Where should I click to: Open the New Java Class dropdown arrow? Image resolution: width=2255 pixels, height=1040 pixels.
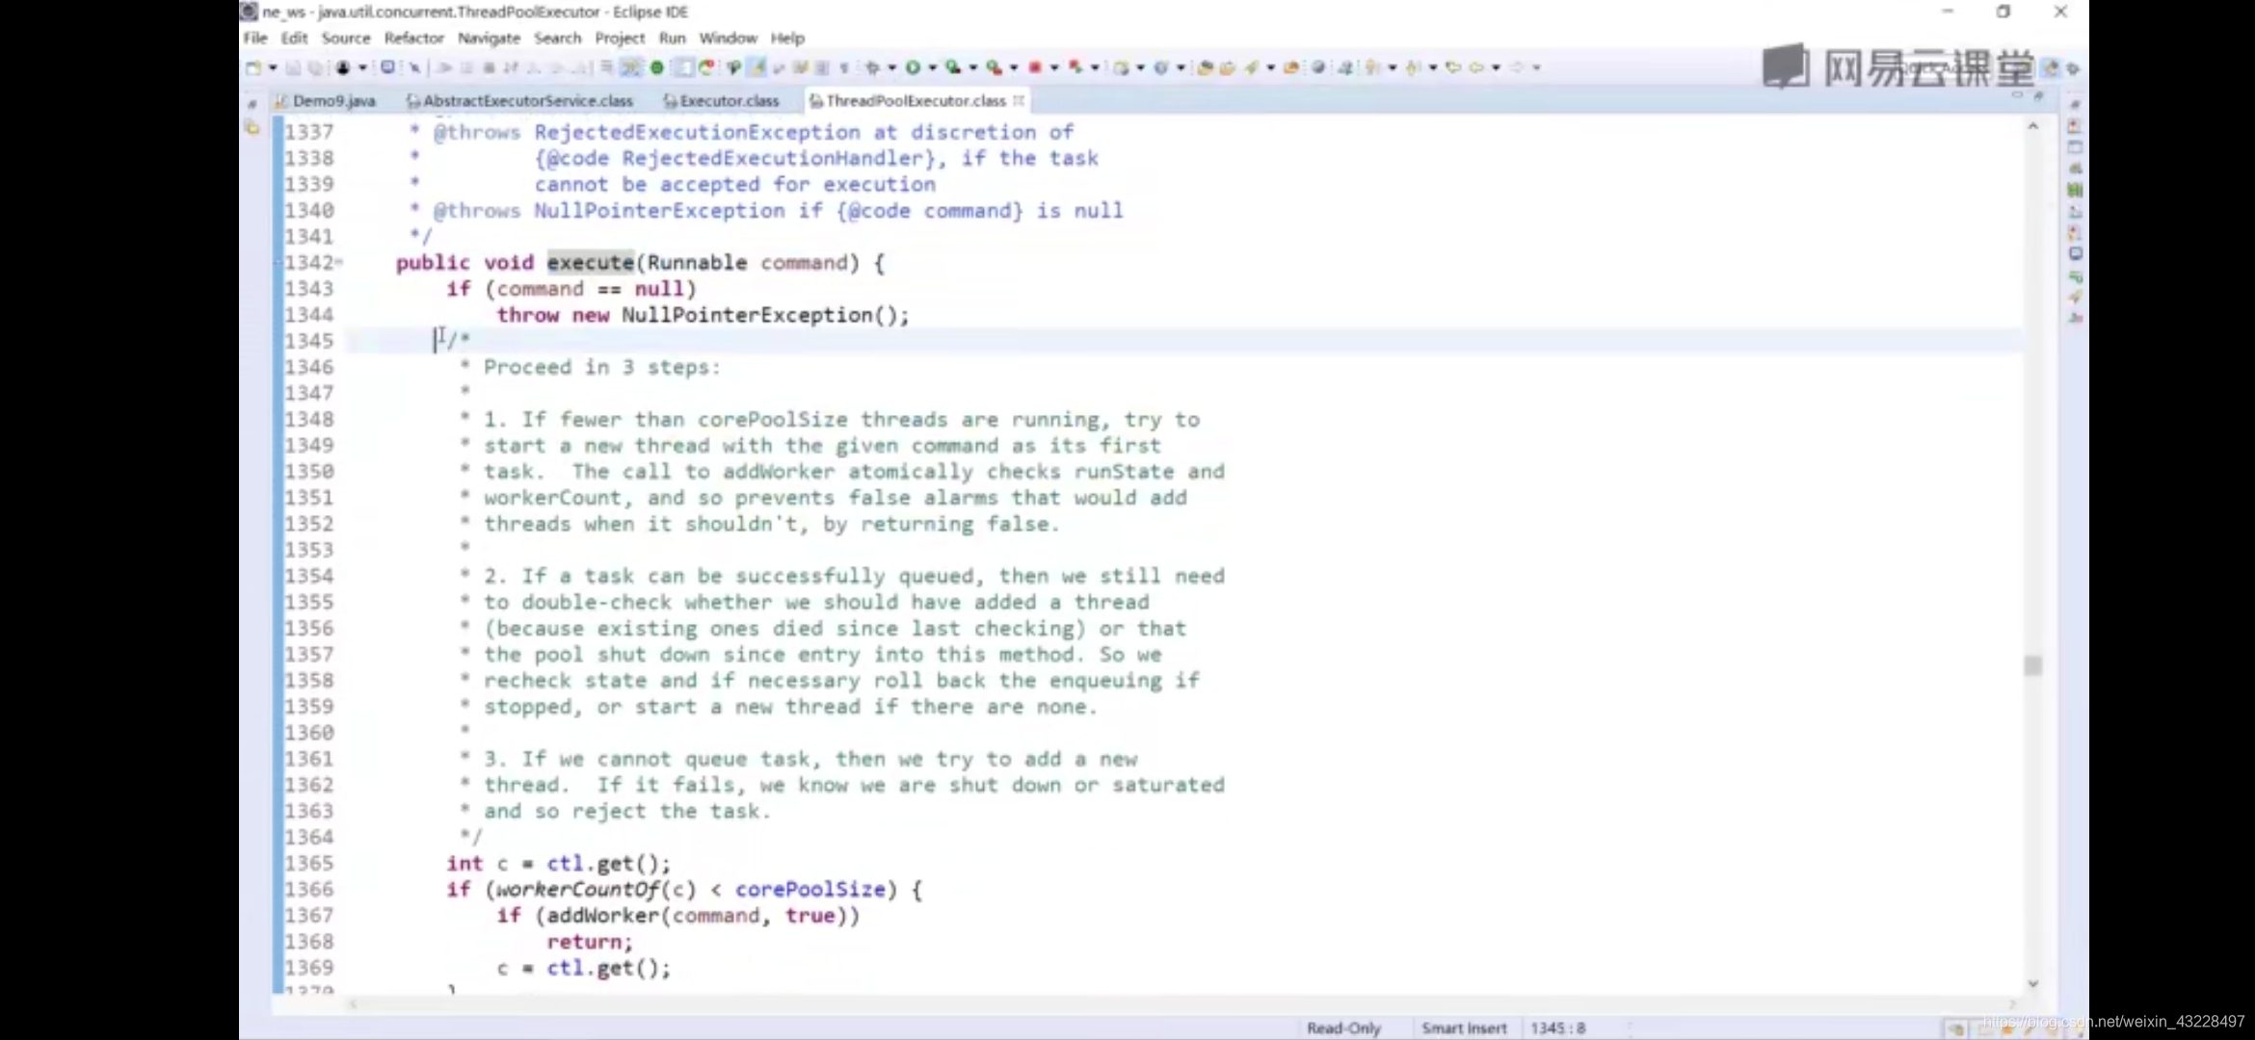pos(1181,67)
